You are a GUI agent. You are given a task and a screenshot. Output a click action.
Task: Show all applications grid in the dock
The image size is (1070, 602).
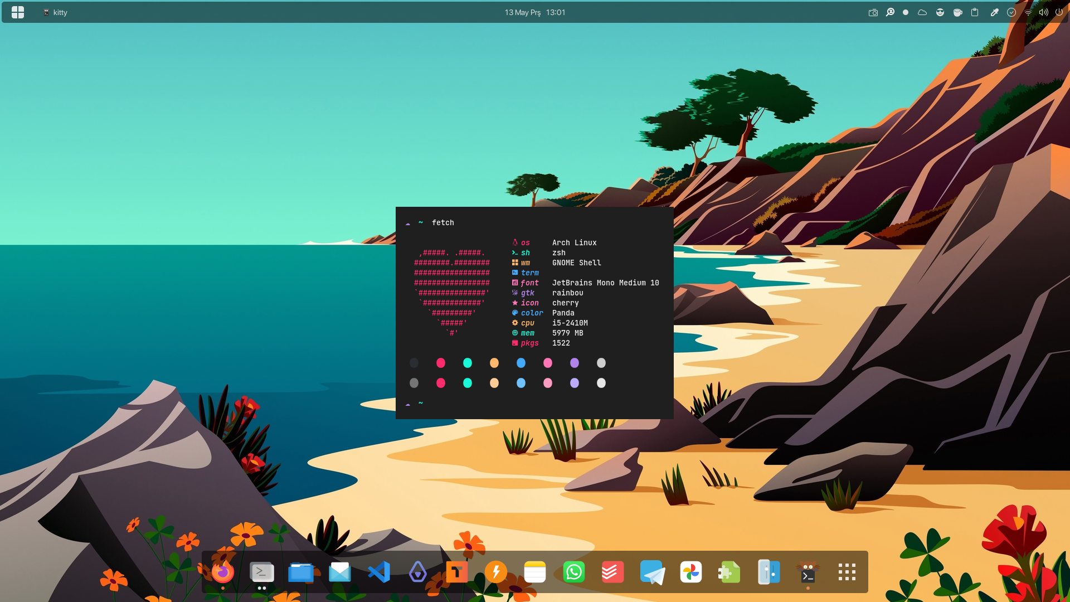847,572
